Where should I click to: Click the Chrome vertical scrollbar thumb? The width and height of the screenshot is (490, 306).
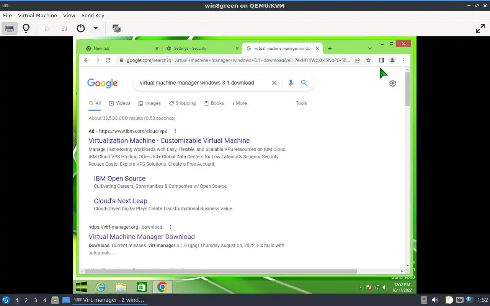(x=407, y=89)
